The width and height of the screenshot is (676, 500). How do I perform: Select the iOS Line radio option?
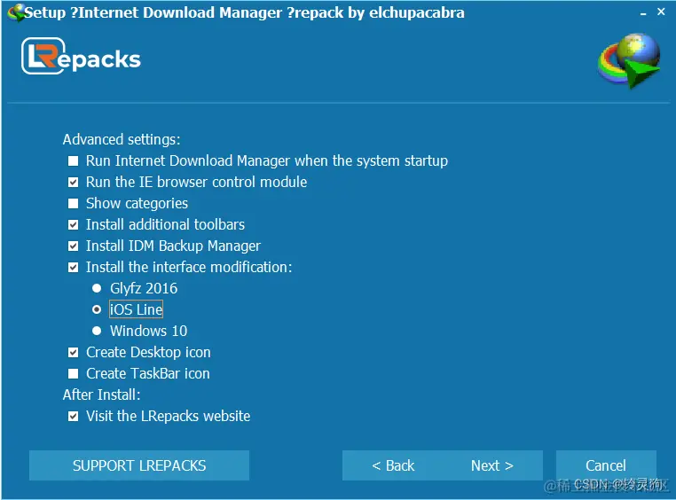97,309
